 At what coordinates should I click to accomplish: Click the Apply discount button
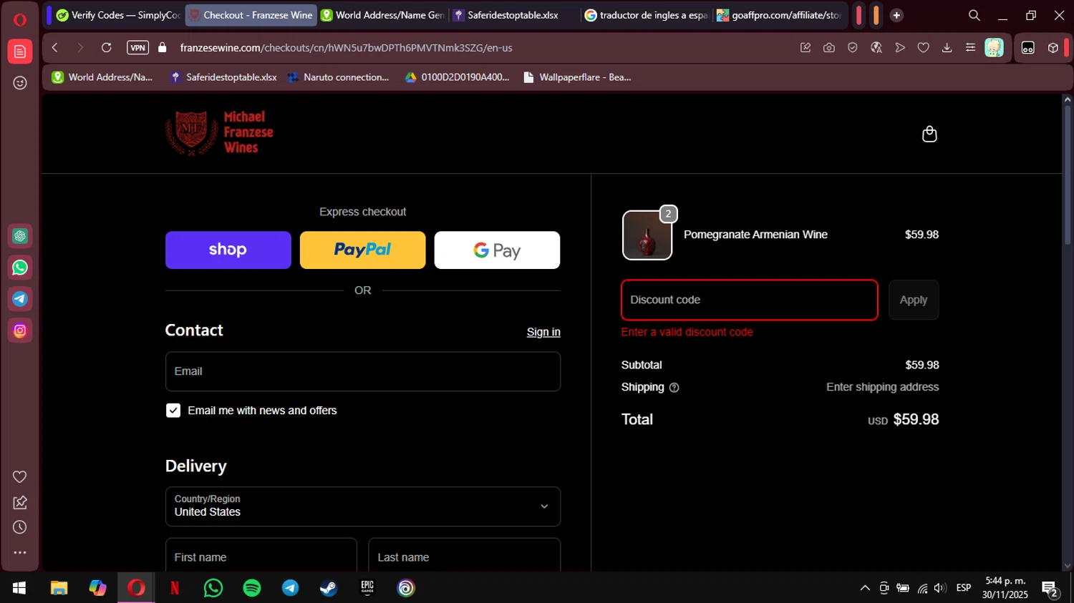(914, 300)
